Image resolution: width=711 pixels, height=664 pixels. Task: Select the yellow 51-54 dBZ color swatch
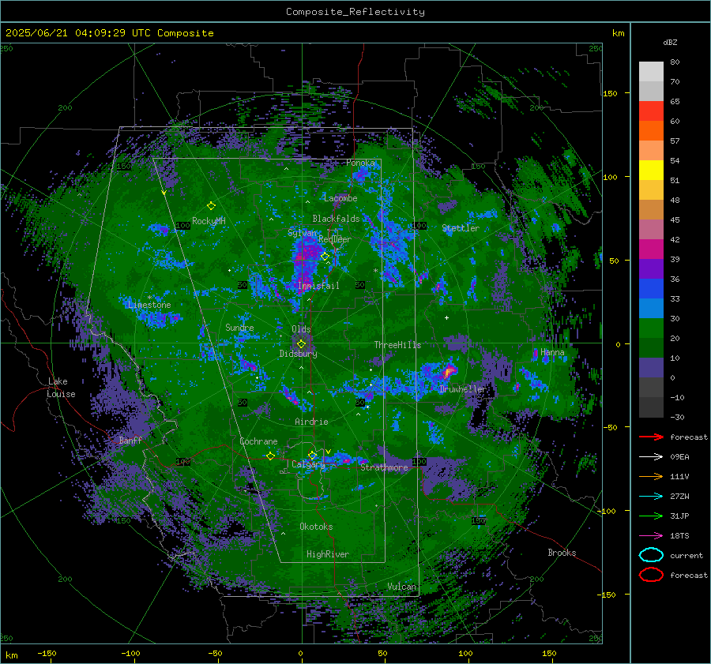tap(651, 171)
